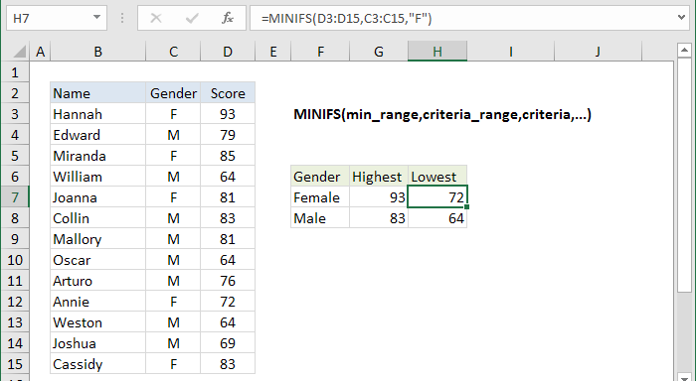Click the cell containing Collin
The image size is (696, 381).
pyautogui.click(x=98, y=218)
